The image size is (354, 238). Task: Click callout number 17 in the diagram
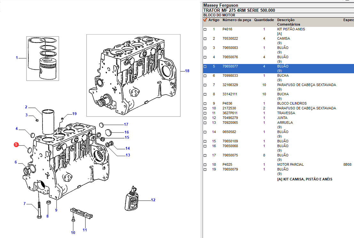(x=126, y=124)
